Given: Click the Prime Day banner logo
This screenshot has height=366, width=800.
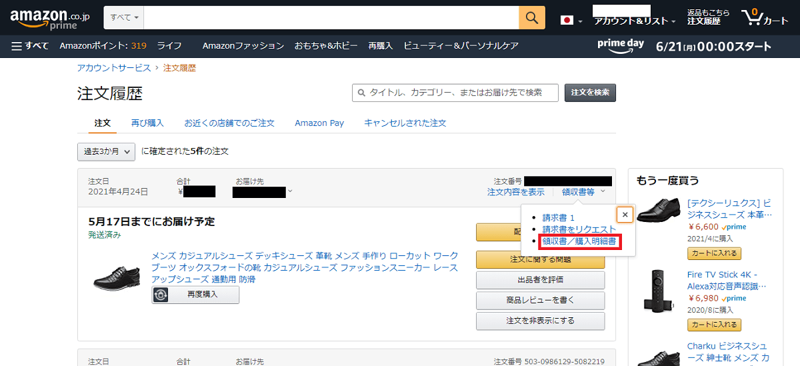Looking at the screenshot, I should coord(620,46).
